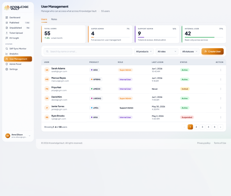Screen dimensions: 231x196
Task: Open the Unpublished section
Action: coord(18,28)
